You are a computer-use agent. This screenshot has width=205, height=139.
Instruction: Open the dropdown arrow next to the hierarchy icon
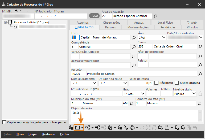(x=92, y=128)
